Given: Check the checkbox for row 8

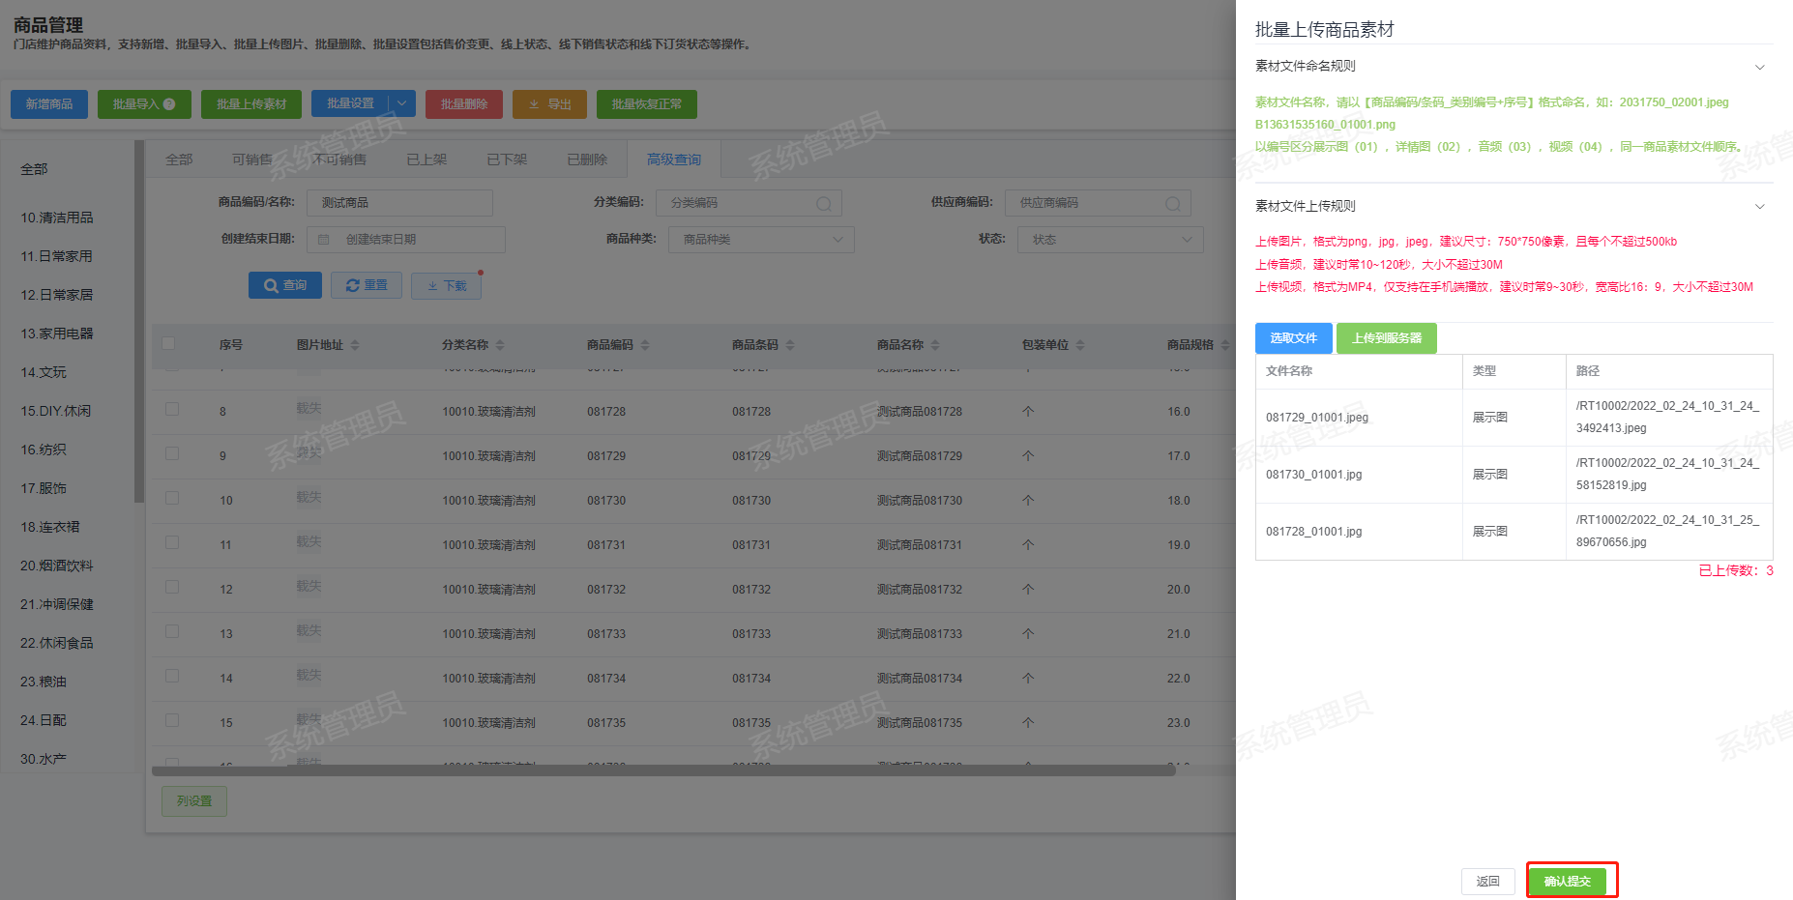Looking at the screenshot, I should [172, 410].
